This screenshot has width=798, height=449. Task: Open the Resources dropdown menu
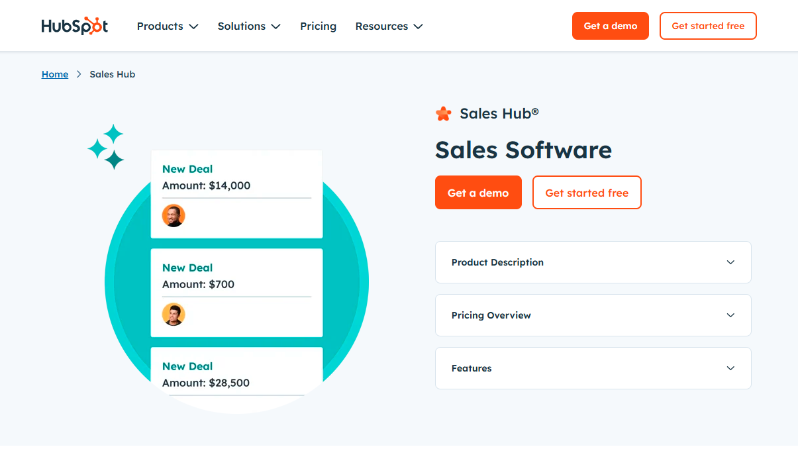389,26
